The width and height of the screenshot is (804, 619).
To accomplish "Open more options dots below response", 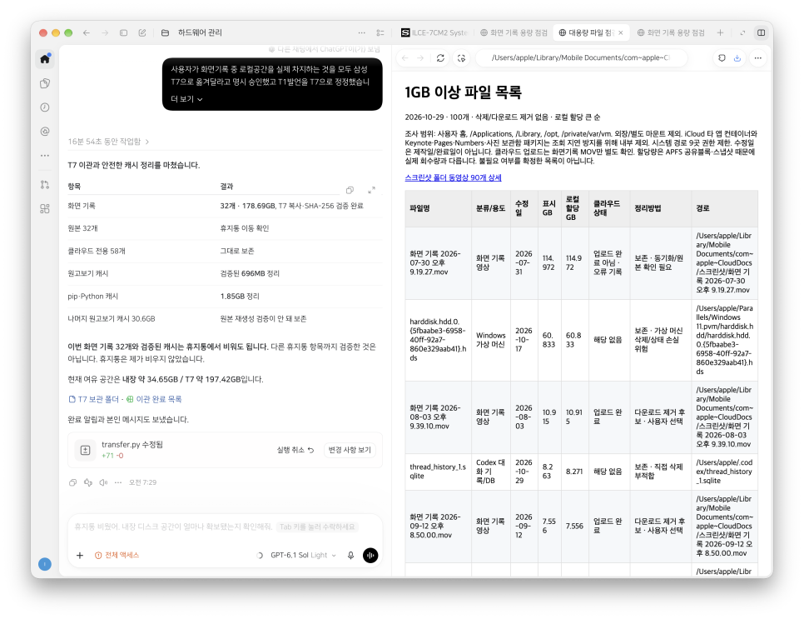I will pos(118,482).
